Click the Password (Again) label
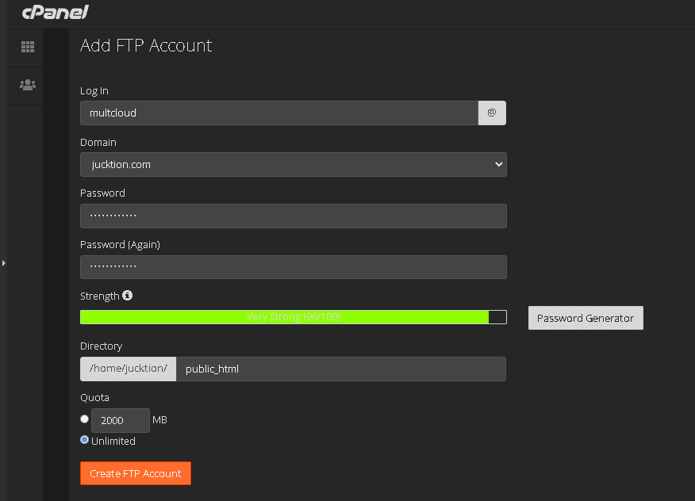Image resolution: width=695 pixels, height=501 pixels. (x=120, y=244)
